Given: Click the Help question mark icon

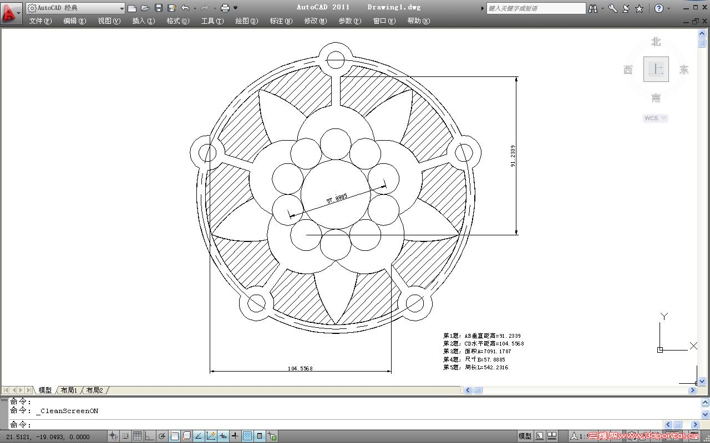Looking at the screenshot, I should 659,8.
